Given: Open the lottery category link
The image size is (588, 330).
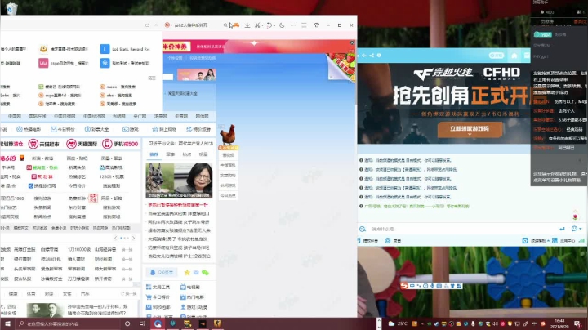Looking at the screenshot, I should click(x=96, y=129).
